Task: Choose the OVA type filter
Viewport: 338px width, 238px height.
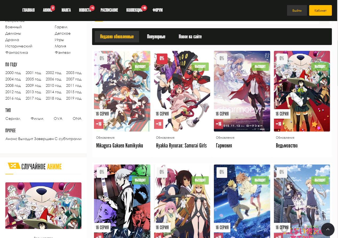Action: pos(58,118)
